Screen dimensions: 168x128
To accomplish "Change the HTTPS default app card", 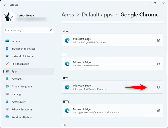I will [x=113, y=111].
